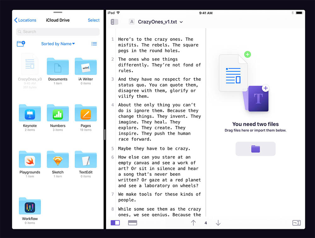315x238 pixels.
Task: Select side-by-side split view mode
Action: [115, 223]
